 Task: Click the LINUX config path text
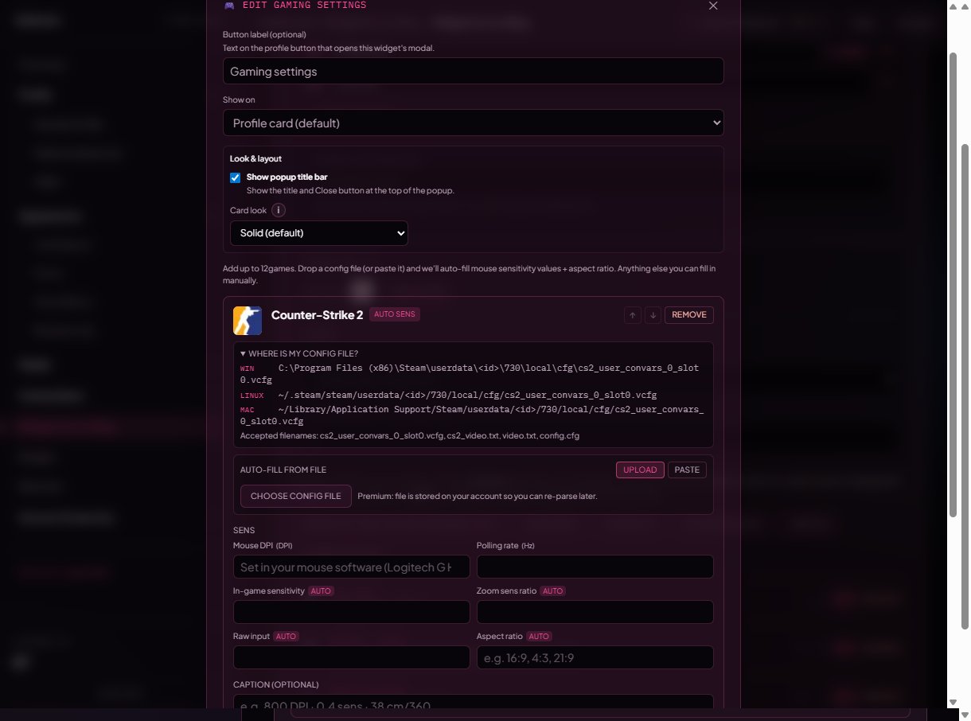[468, 396]
